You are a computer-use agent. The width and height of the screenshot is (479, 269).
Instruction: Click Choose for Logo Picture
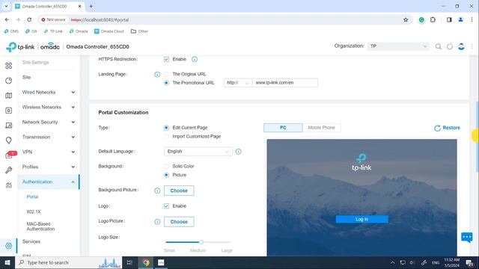coord(179,222)
